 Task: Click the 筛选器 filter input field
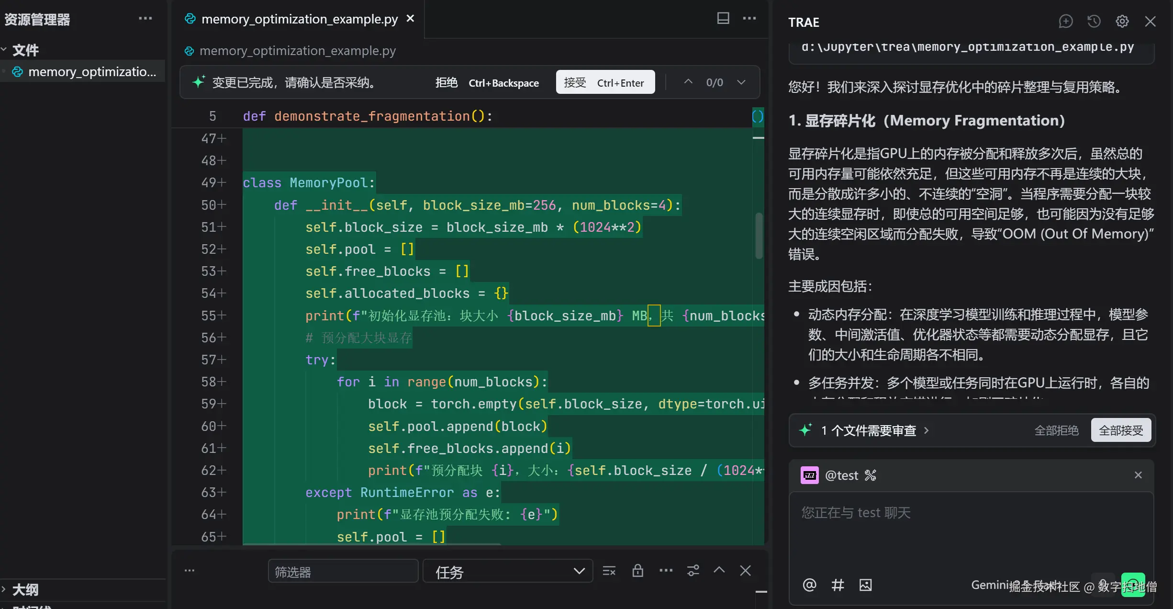click(343, 571)
